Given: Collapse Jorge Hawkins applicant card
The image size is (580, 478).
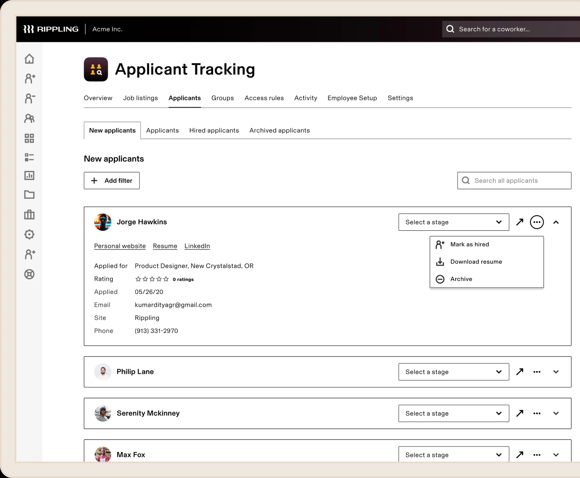Looking at the screenshot, I should [556, 222].
